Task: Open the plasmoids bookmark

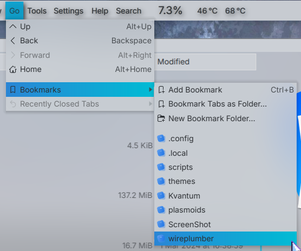Action: click(x=226, y=210)
